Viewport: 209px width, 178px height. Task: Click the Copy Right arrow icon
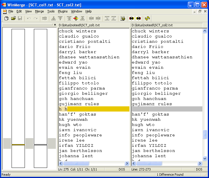coord(91,18)
